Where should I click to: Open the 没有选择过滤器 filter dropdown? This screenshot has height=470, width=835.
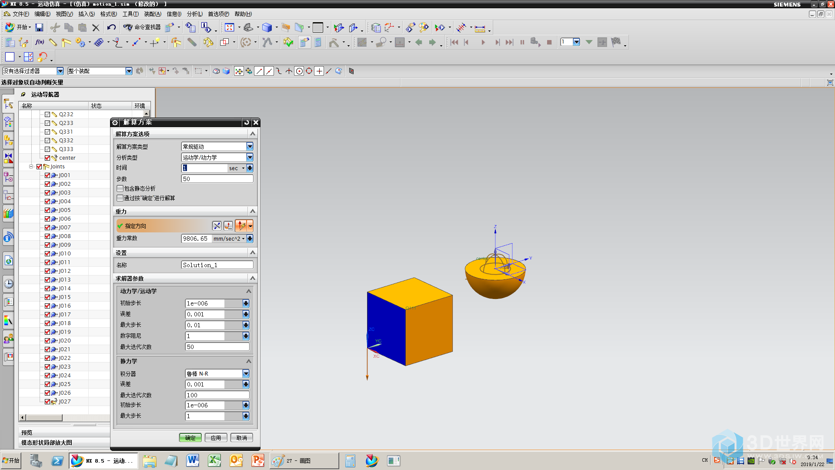(60, 71)
